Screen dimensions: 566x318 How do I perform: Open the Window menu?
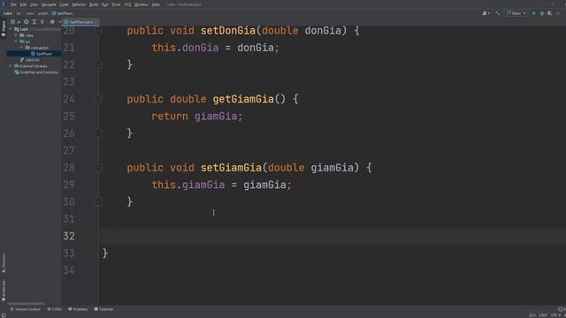pos(141,4)
